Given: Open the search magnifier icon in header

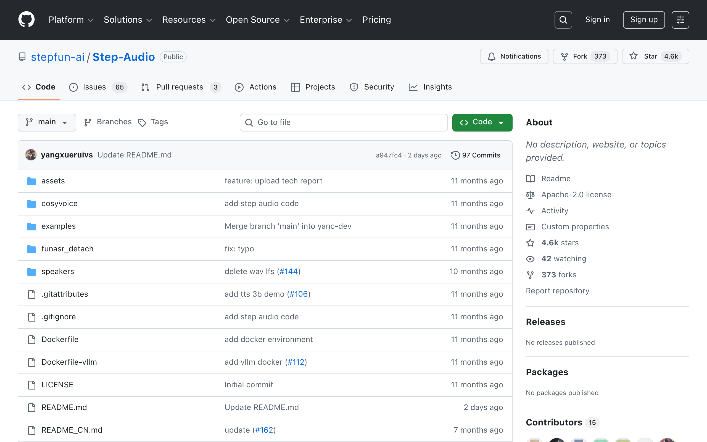Looking at the screenshot, I should (x=563, y=20).
